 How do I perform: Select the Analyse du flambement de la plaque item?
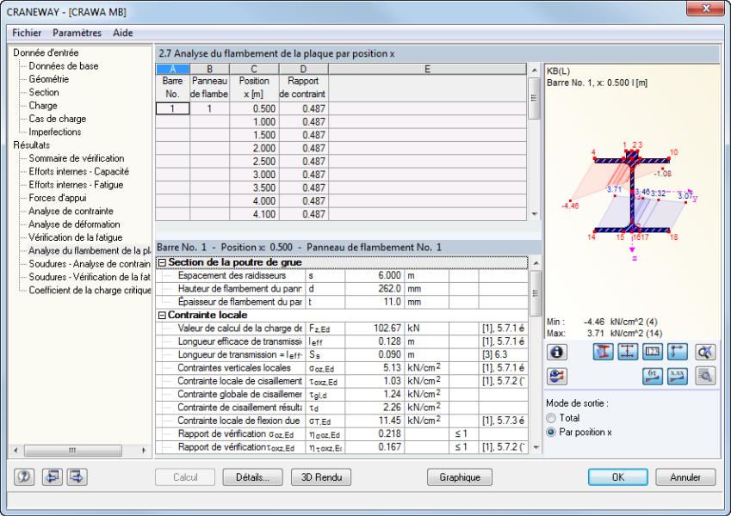click(x=90, y=250)
